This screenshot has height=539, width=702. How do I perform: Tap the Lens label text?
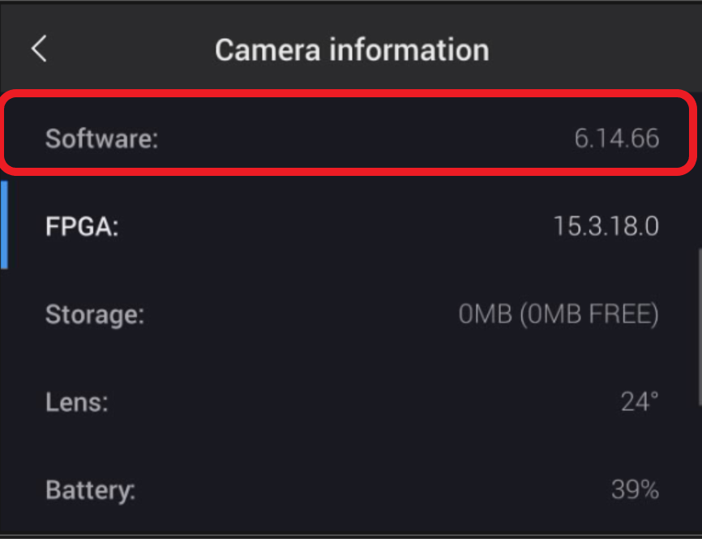pyautogui.click(x=76, y=402)
